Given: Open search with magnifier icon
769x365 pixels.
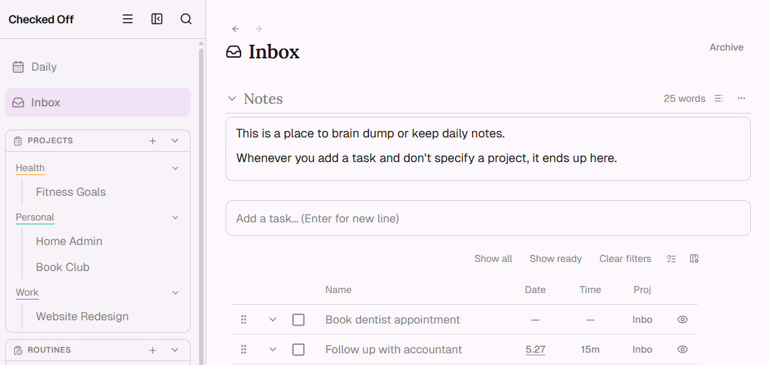Looking at the screenshot, I should (x=186, y=19).
